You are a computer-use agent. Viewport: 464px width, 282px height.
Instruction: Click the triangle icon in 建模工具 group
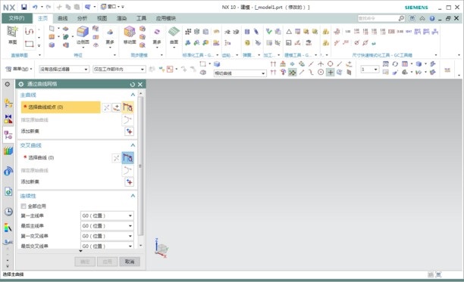click(x=289, y=31)
